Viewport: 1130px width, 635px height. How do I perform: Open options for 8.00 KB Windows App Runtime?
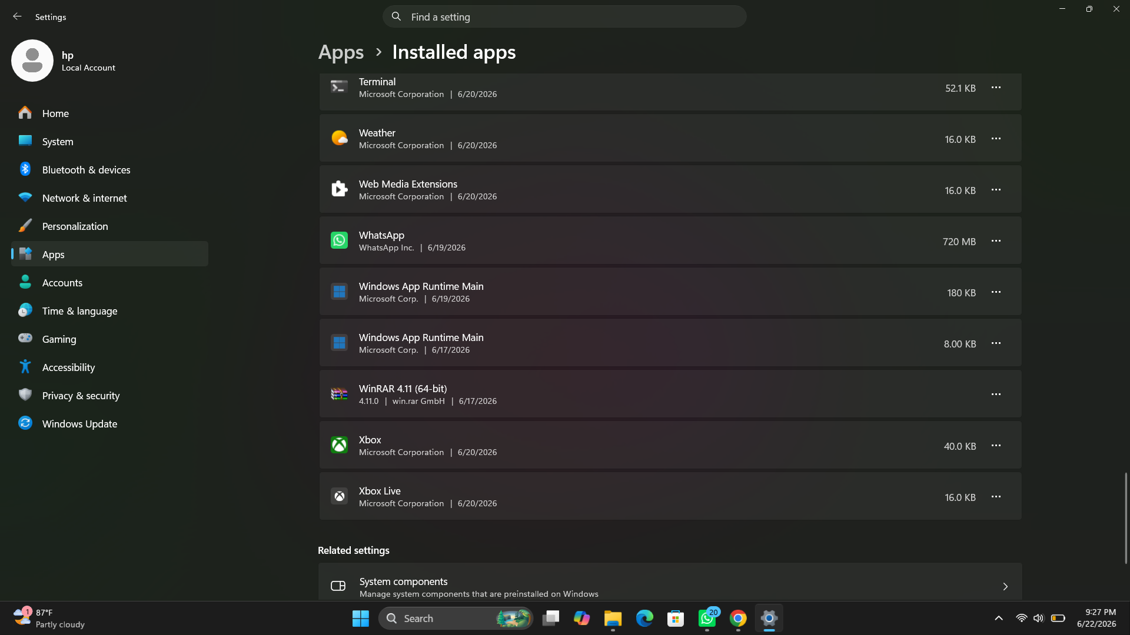996,343
